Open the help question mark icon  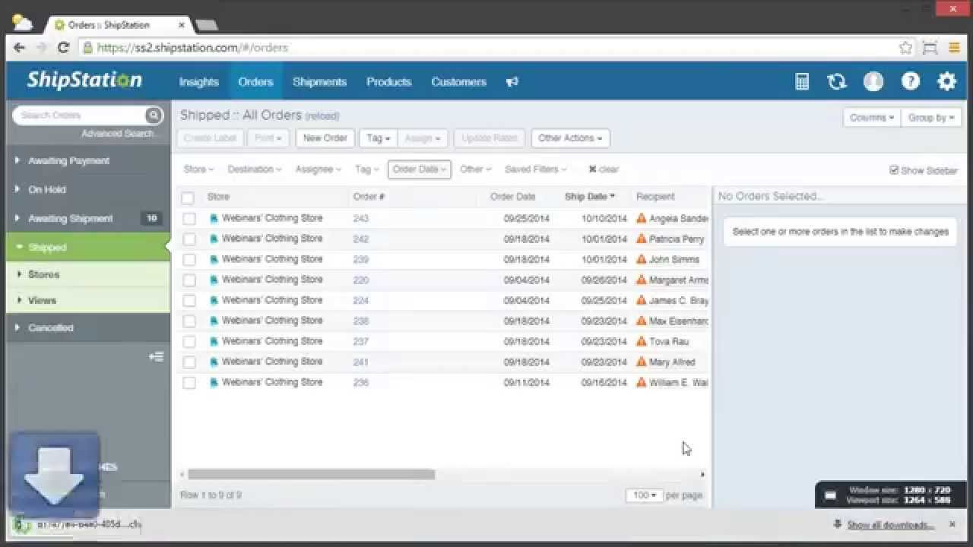[x=910, y=82]
